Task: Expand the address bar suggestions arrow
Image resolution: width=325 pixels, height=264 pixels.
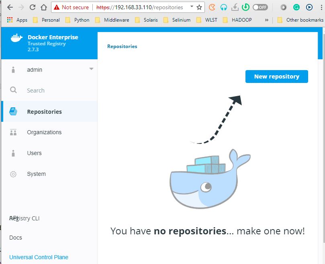Action: [192, 7]
